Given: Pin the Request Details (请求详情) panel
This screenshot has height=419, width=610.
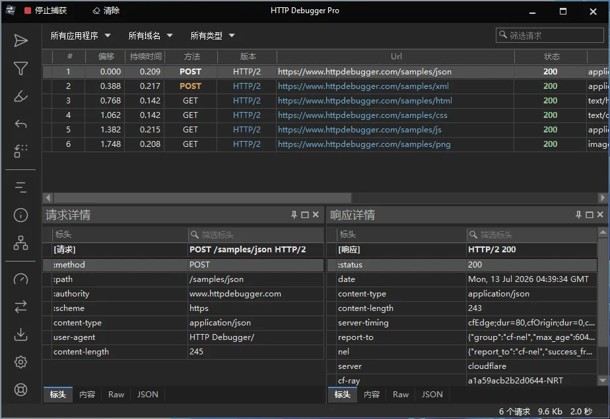Looking at the screenshot, I should pyautogui.click(x=294, y=215).
